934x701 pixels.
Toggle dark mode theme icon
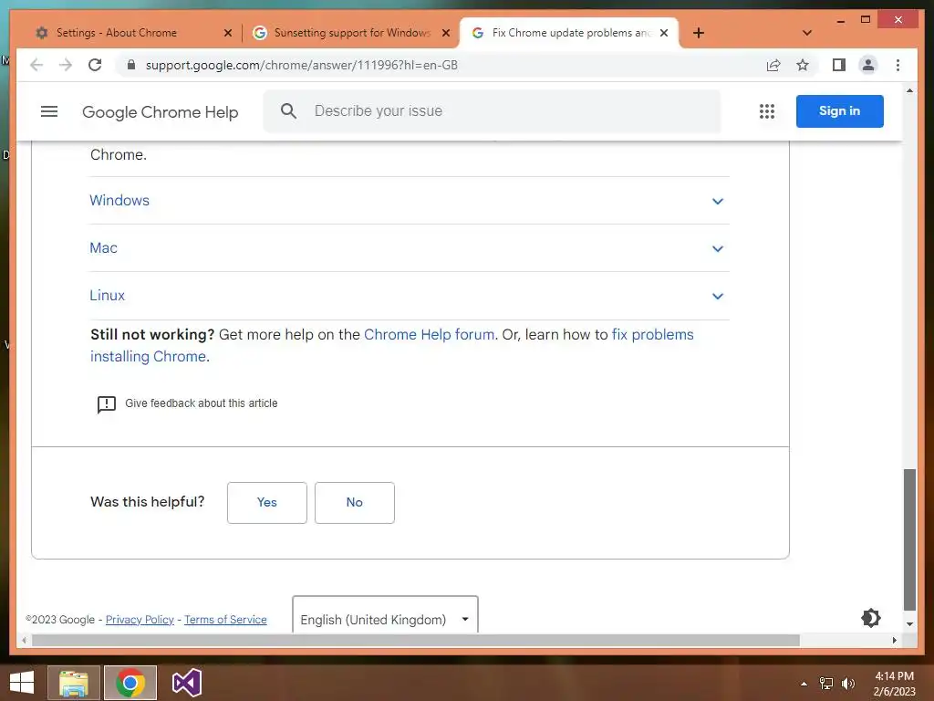click(x=870, y=618)
